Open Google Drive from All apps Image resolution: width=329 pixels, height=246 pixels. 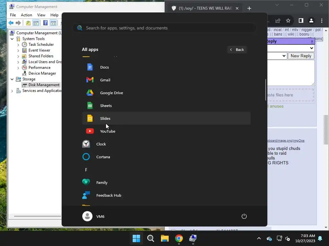(166, 93)
